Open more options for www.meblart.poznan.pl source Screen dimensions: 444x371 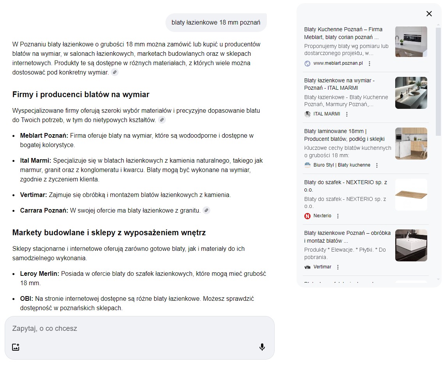(369, 64)
